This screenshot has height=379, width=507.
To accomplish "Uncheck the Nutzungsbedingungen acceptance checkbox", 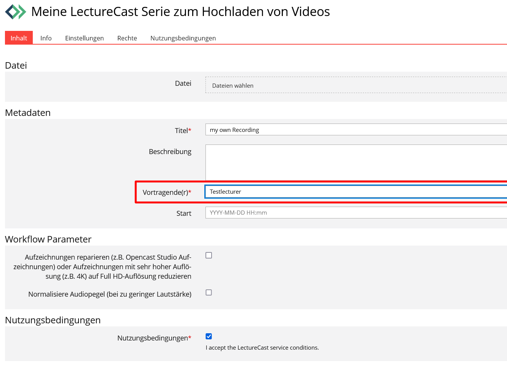I will pyautogui.click(x=209, y=336).
